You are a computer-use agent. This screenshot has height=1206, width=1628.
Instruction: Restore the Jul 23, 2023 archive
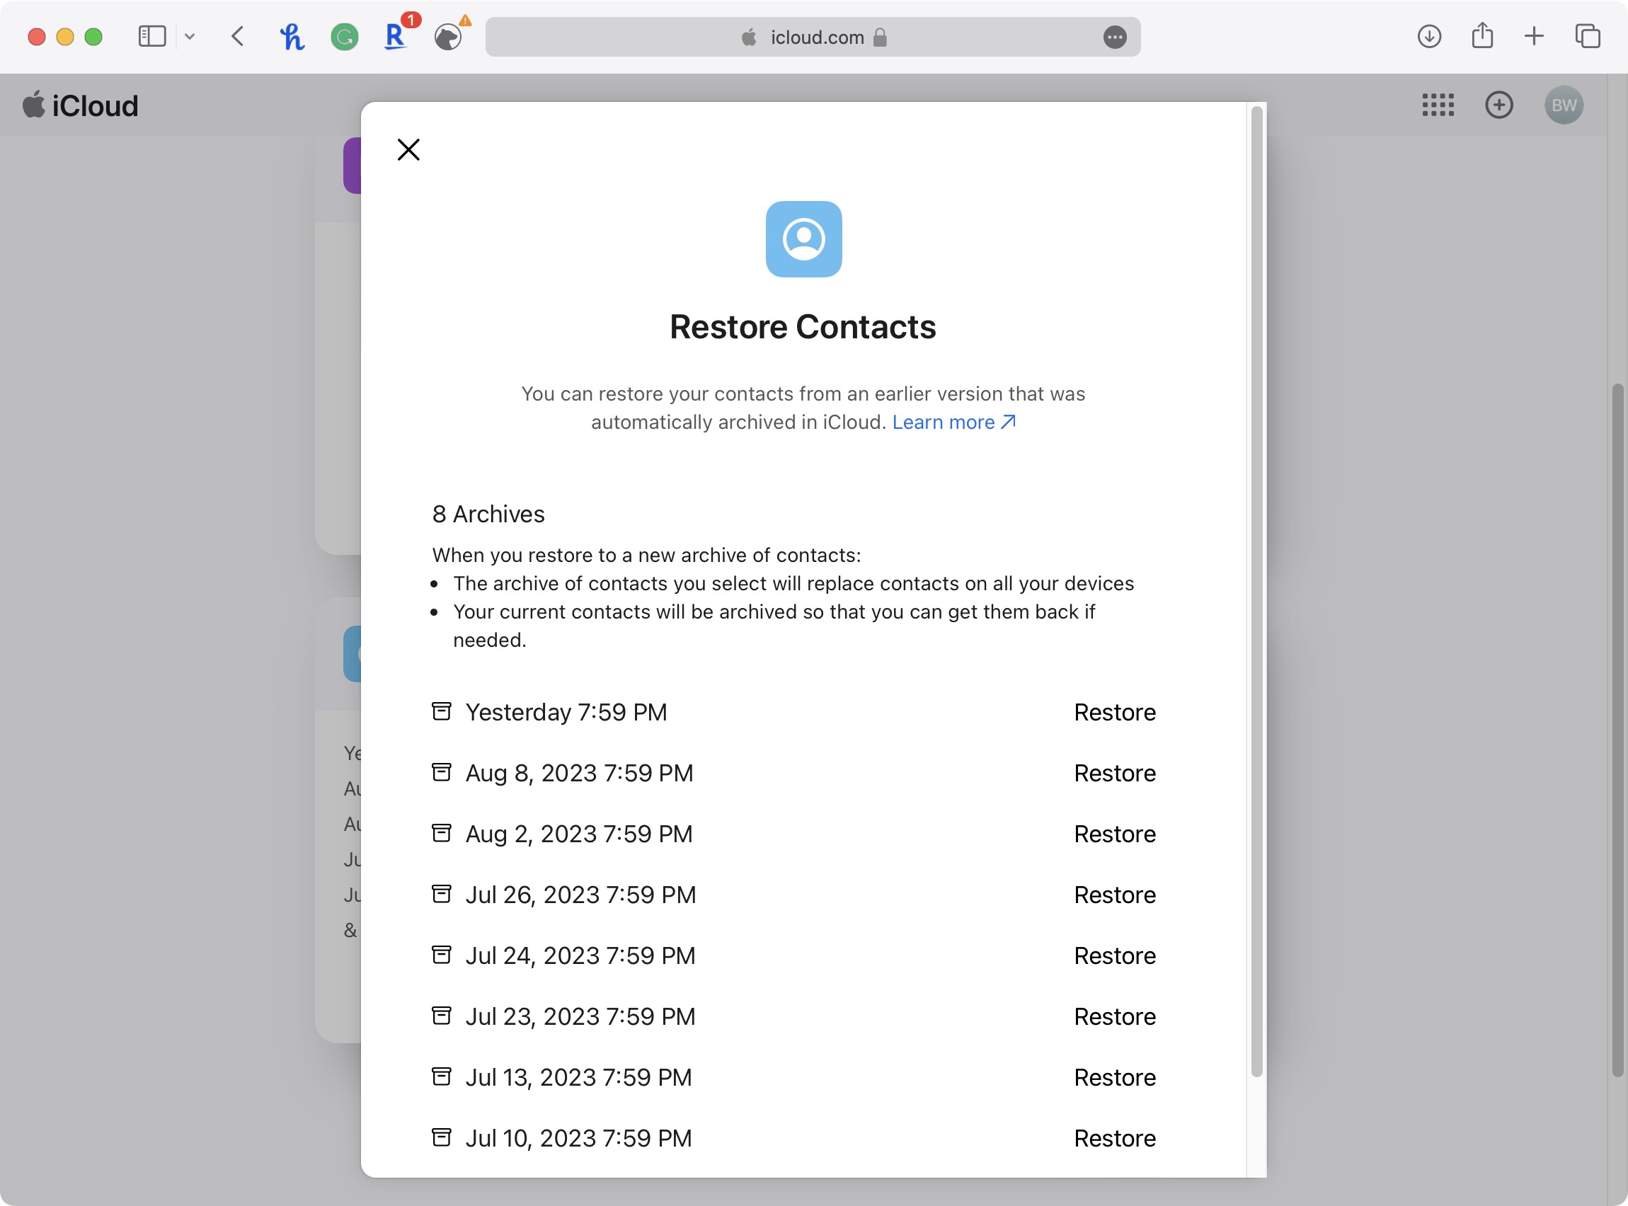pyautogui.click(x=1114, y=1016)
